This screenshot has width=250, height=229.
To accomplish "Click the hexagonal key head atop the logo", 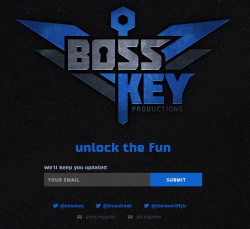I will coord(123,19).
